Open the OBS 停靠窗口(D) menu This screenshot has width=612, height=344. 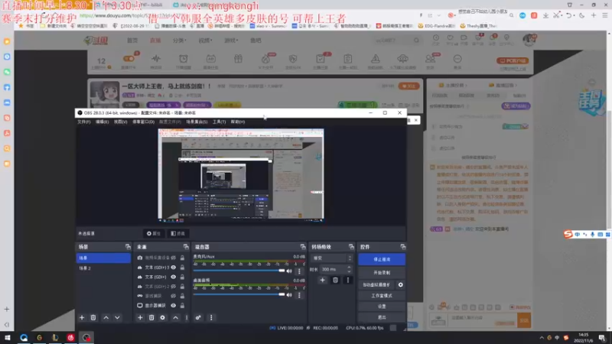[143, 122]
